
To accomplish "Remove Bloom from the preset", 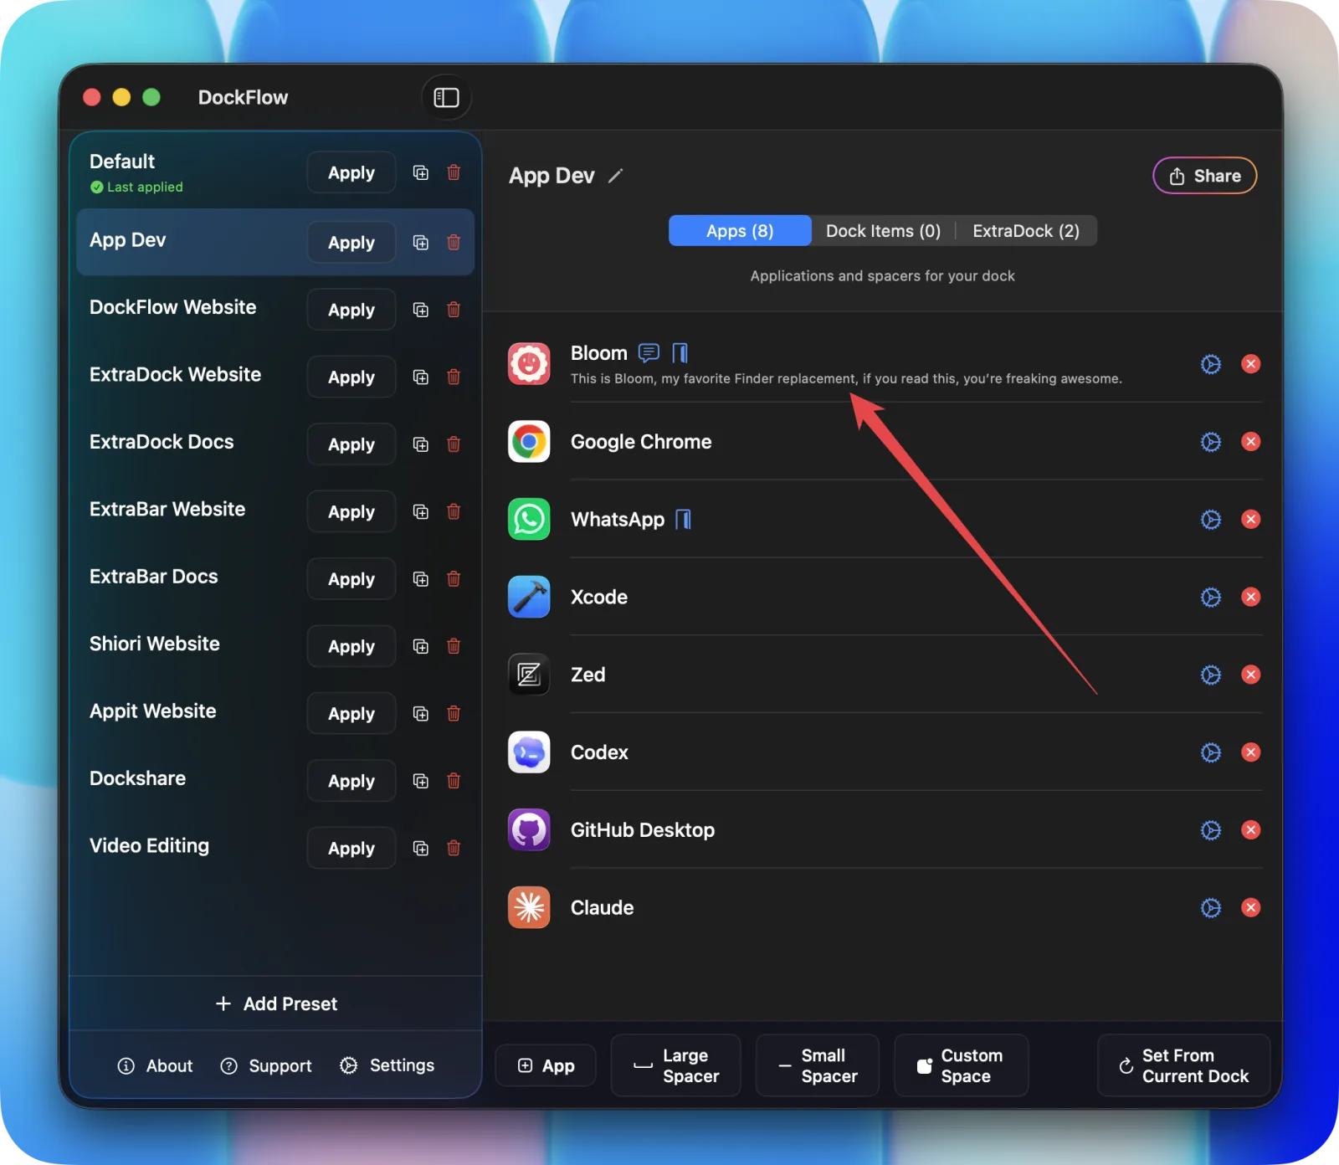I will (x=1251, y=364).
